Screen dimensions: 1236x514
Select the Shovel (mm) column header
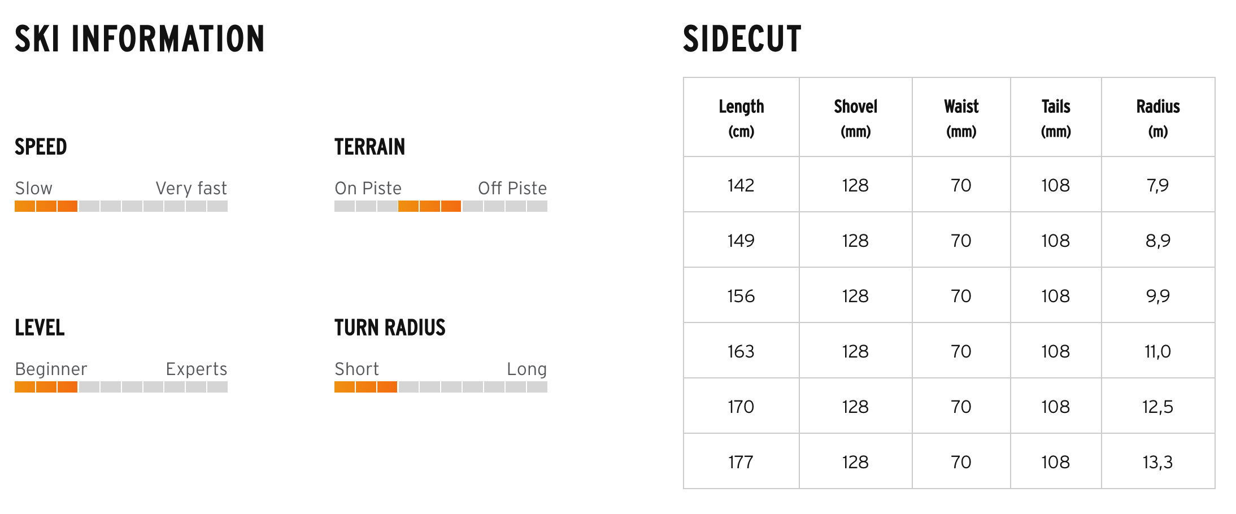pyautogui.click(x=855, y=117)
